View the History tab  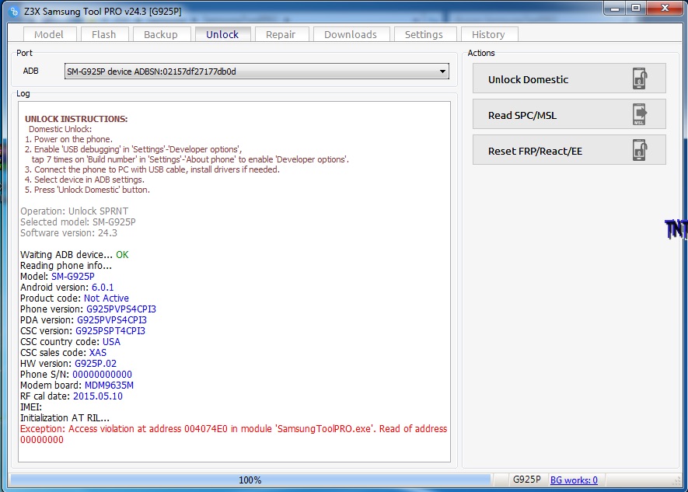488,34
